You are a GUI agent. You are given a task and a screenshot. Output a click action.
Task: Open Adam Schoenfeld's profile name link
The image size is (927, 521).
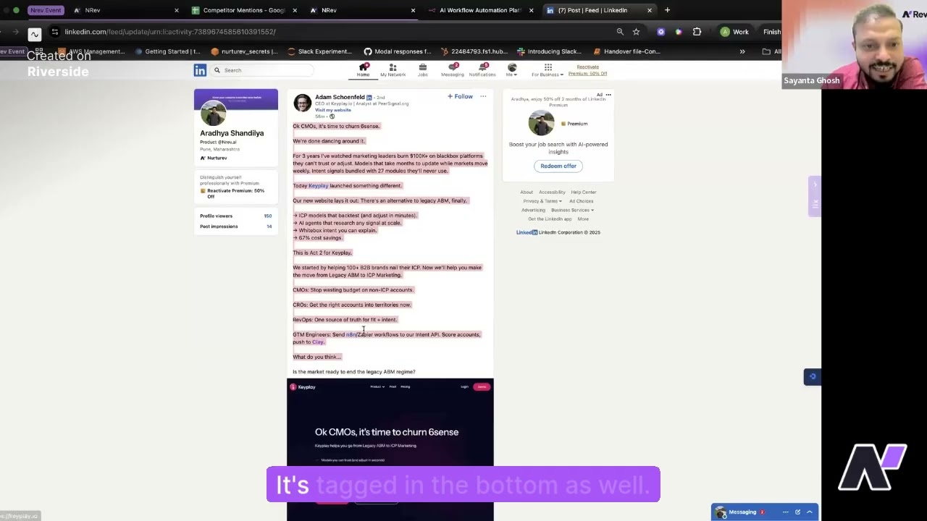point(340,97)
